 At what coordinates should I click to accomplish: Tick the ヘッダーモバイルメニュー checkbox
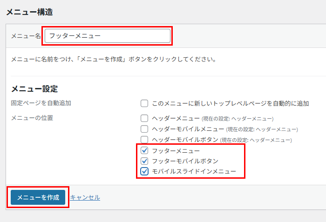click(x=144, y=129)
